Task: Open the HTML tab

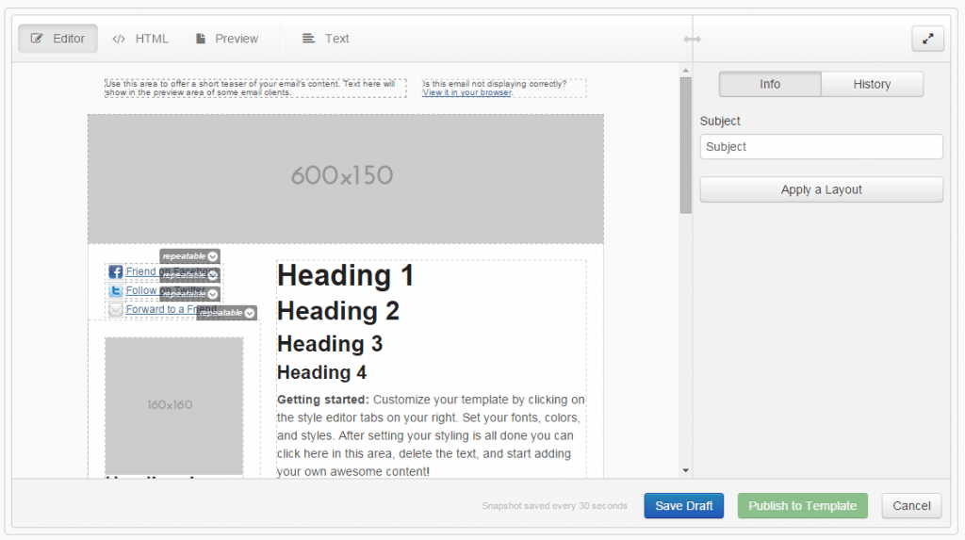Action: tap(140, 39)
